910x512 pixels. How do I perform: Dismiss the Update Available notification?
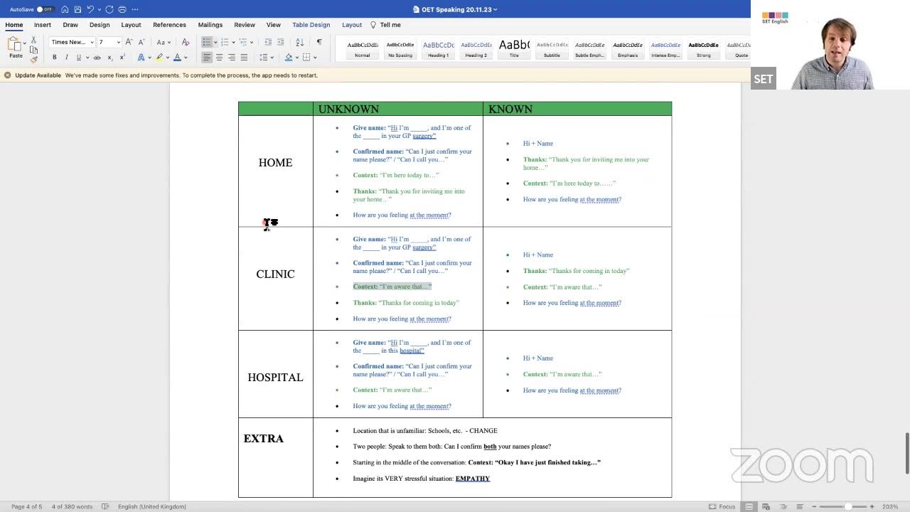pyautogui.click(x=7, y=75)
